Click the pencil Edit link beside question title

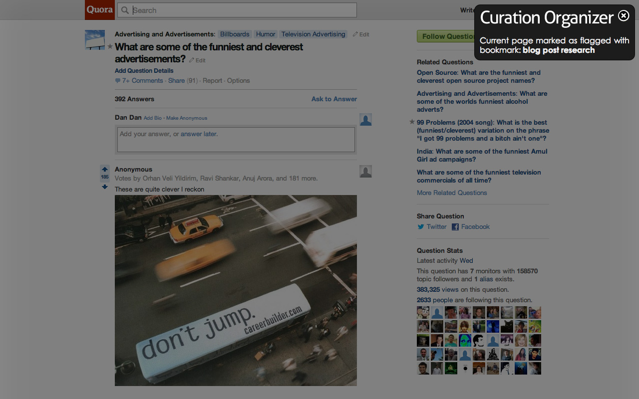(x=197, y=60)
